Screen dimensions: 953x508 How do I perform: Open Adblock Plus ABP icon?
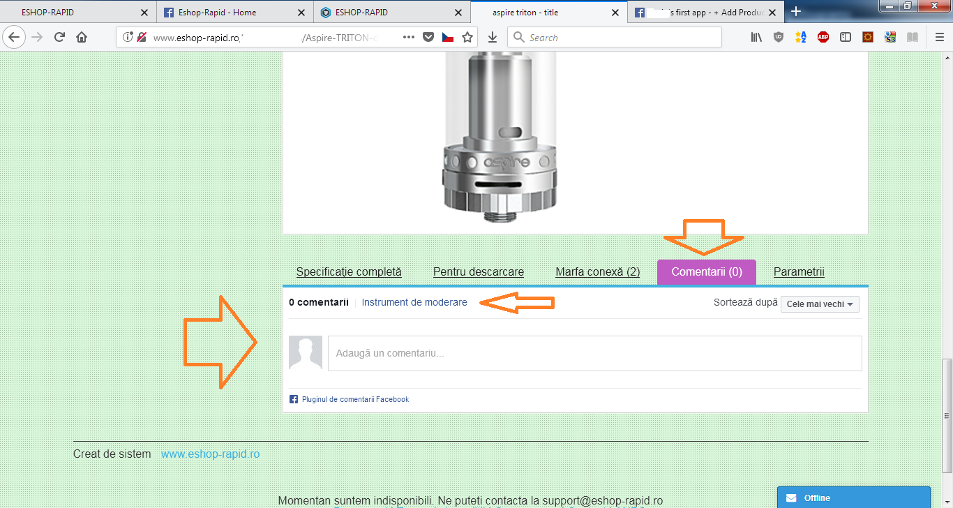[823, 38]
